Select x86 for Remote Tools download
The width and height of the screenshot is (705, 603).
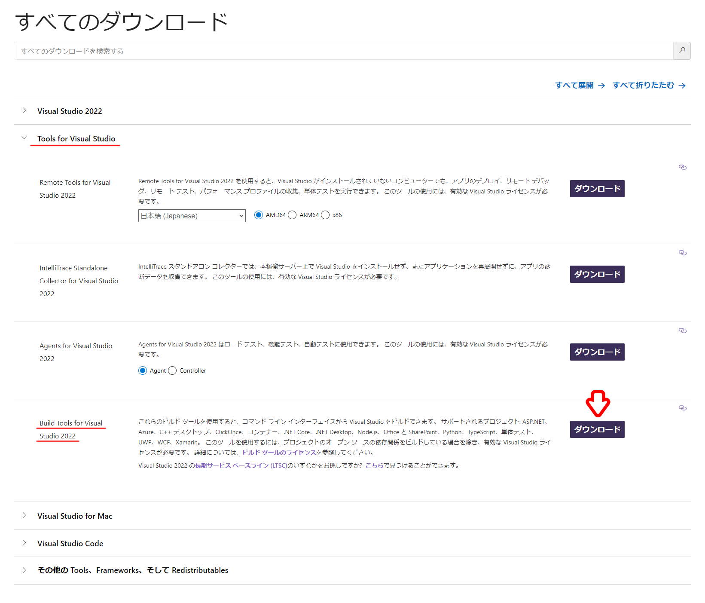(325, 215)
